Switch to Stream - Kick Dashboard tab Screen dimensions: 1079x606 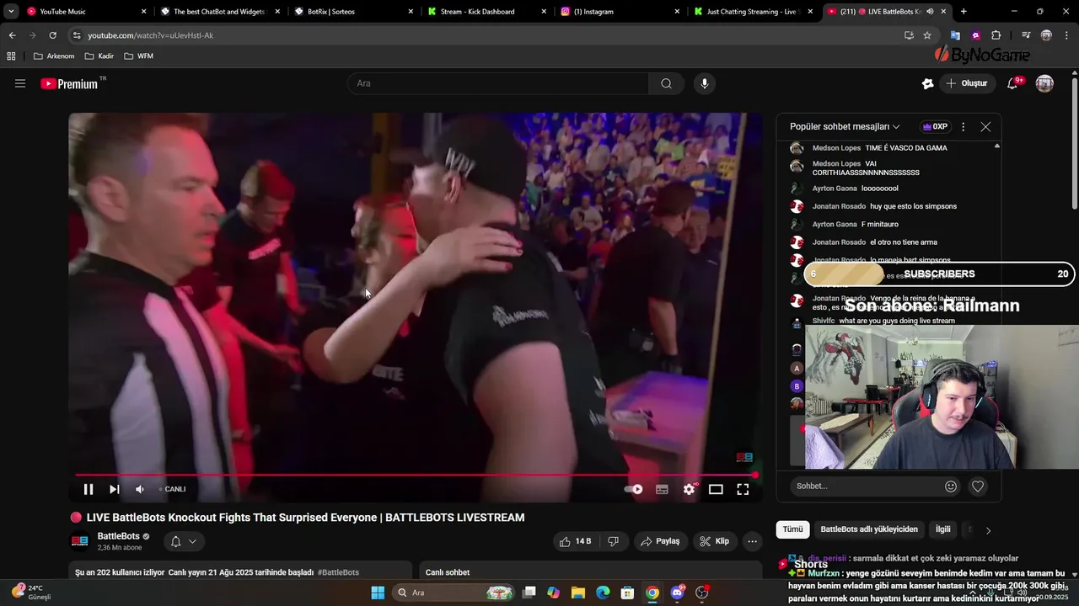pyautogui.click(x=485, y=12)
